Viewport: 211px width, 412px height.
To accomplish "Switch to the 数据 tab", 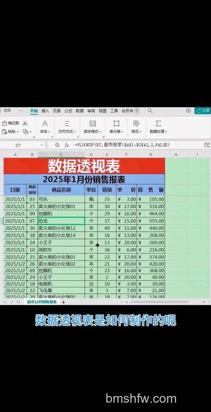I will (x=80, y=111).
